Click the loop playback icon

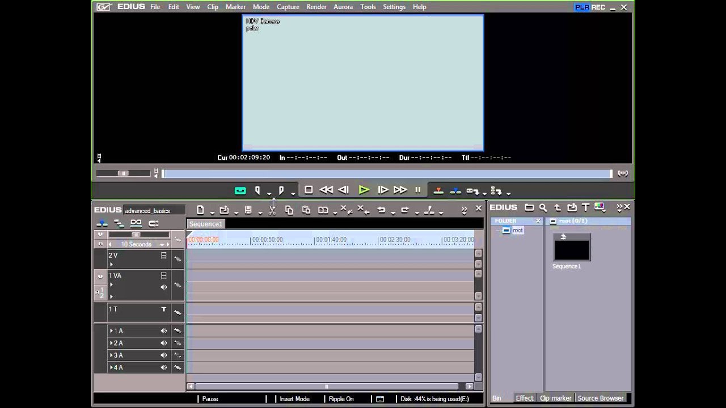click(x=240, y=191)
